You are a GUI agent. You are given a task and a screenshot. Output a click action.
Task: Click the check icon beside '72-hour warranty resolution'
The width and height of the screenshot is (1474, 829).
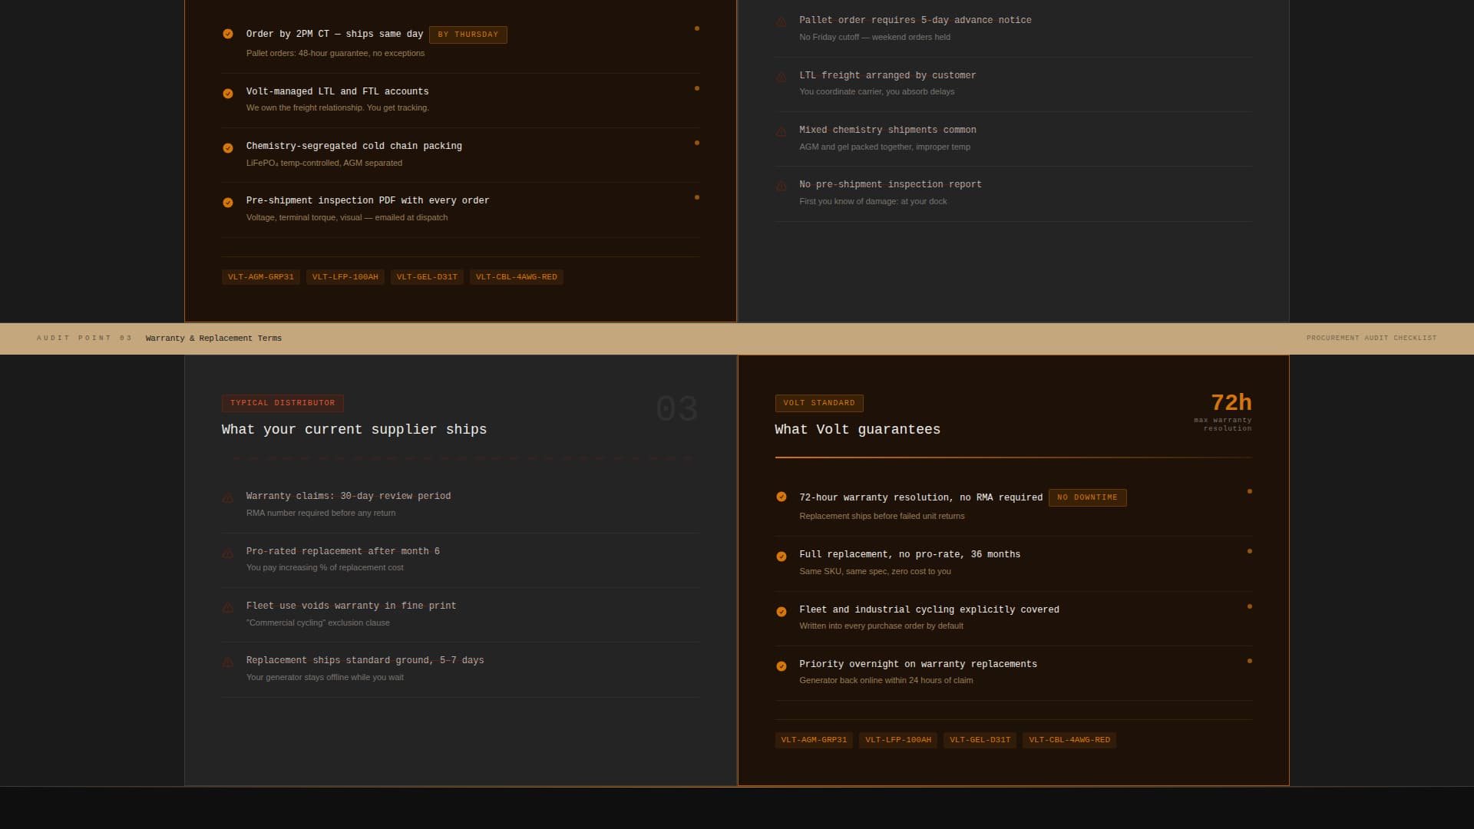pos(782,497)
